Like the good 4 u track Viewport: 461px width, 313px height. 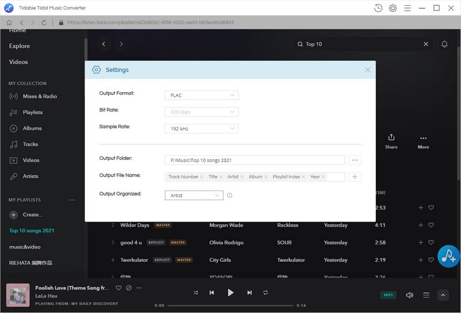pyautogui.click(x=431, y=243)
